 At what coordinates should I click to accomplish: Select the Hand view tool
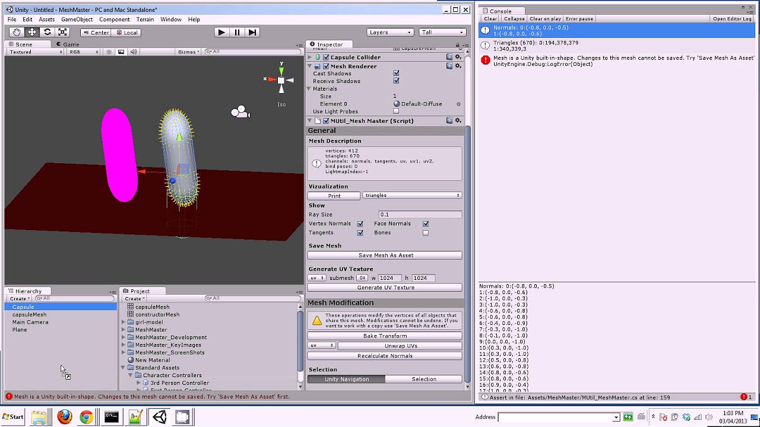17,33
